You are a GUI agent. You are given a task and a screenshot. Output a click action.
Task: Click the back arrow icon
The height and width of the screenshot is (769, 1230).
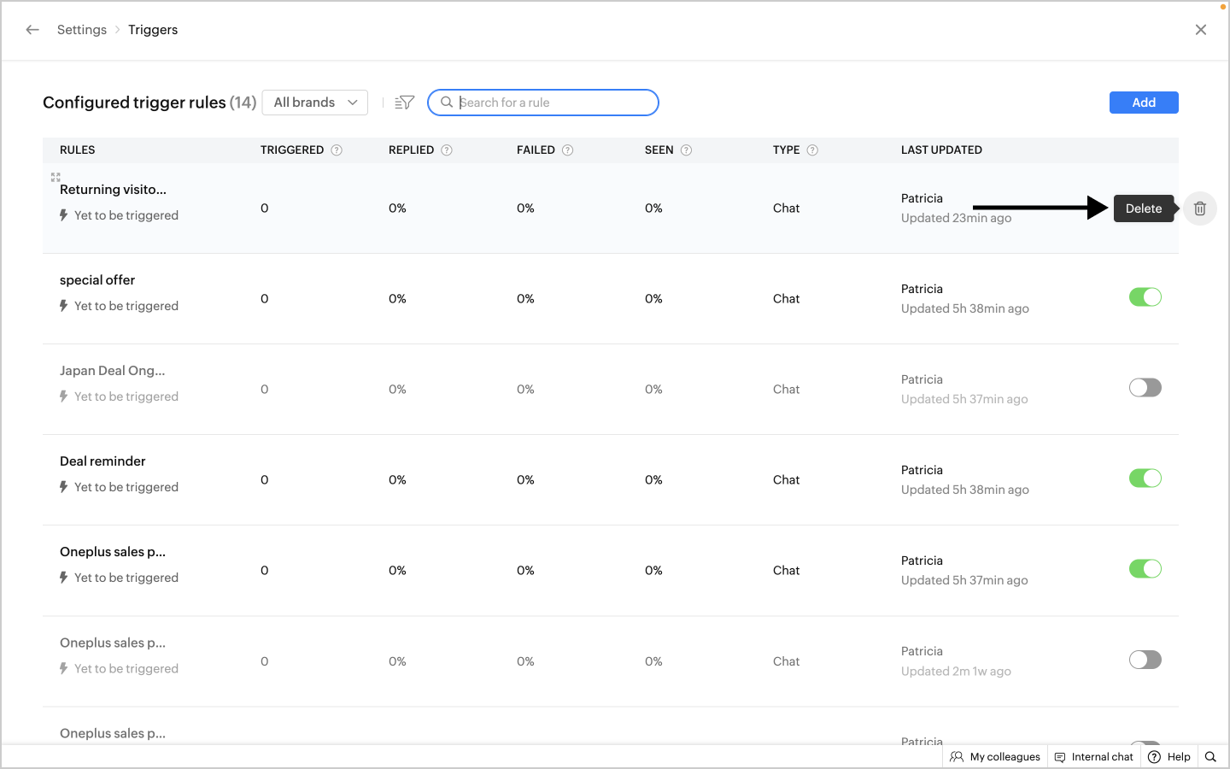click(x=32, y=30)
